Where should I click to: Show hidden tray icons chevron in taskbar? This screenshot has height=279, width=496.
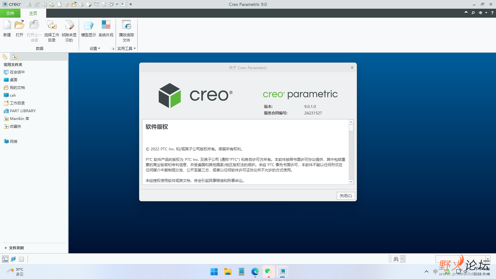pos(427,272)
